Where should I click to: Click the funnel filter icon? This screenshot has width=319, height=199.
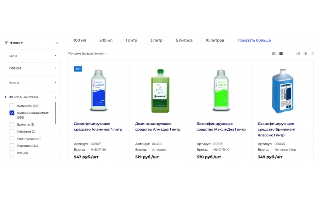point(6,43)
